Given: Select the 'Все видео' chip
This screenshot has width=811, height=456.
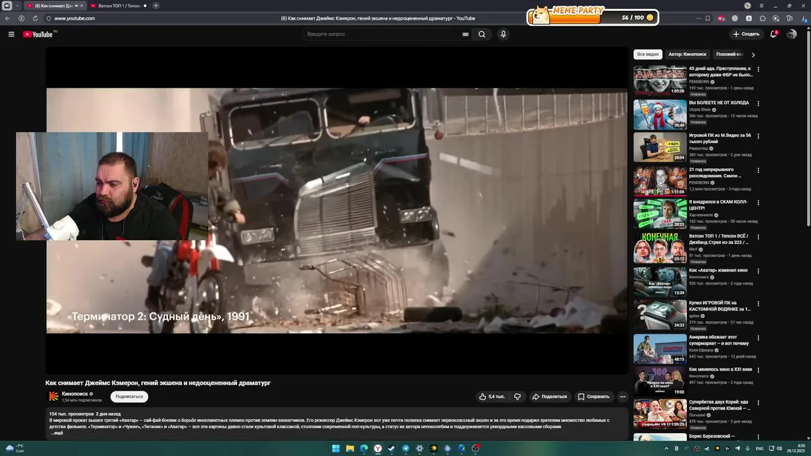Looking at the screenshot, I should 648,54.
